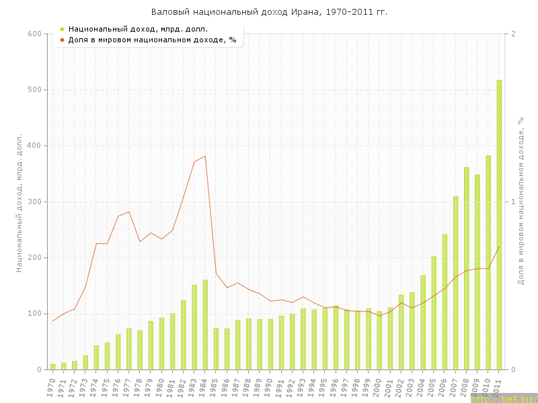The image size is (538, 403).
Task: Click the right vertical axis title
Action: tap(521, 201)
